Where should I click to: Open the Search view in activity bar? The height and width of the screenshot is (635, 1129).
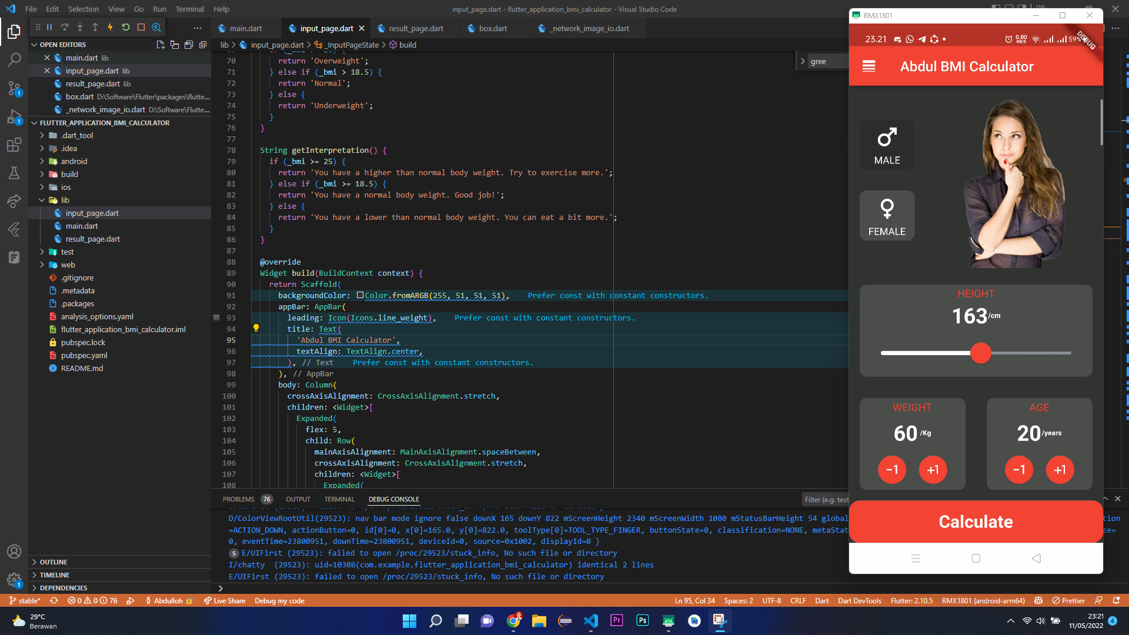(14, 59)
